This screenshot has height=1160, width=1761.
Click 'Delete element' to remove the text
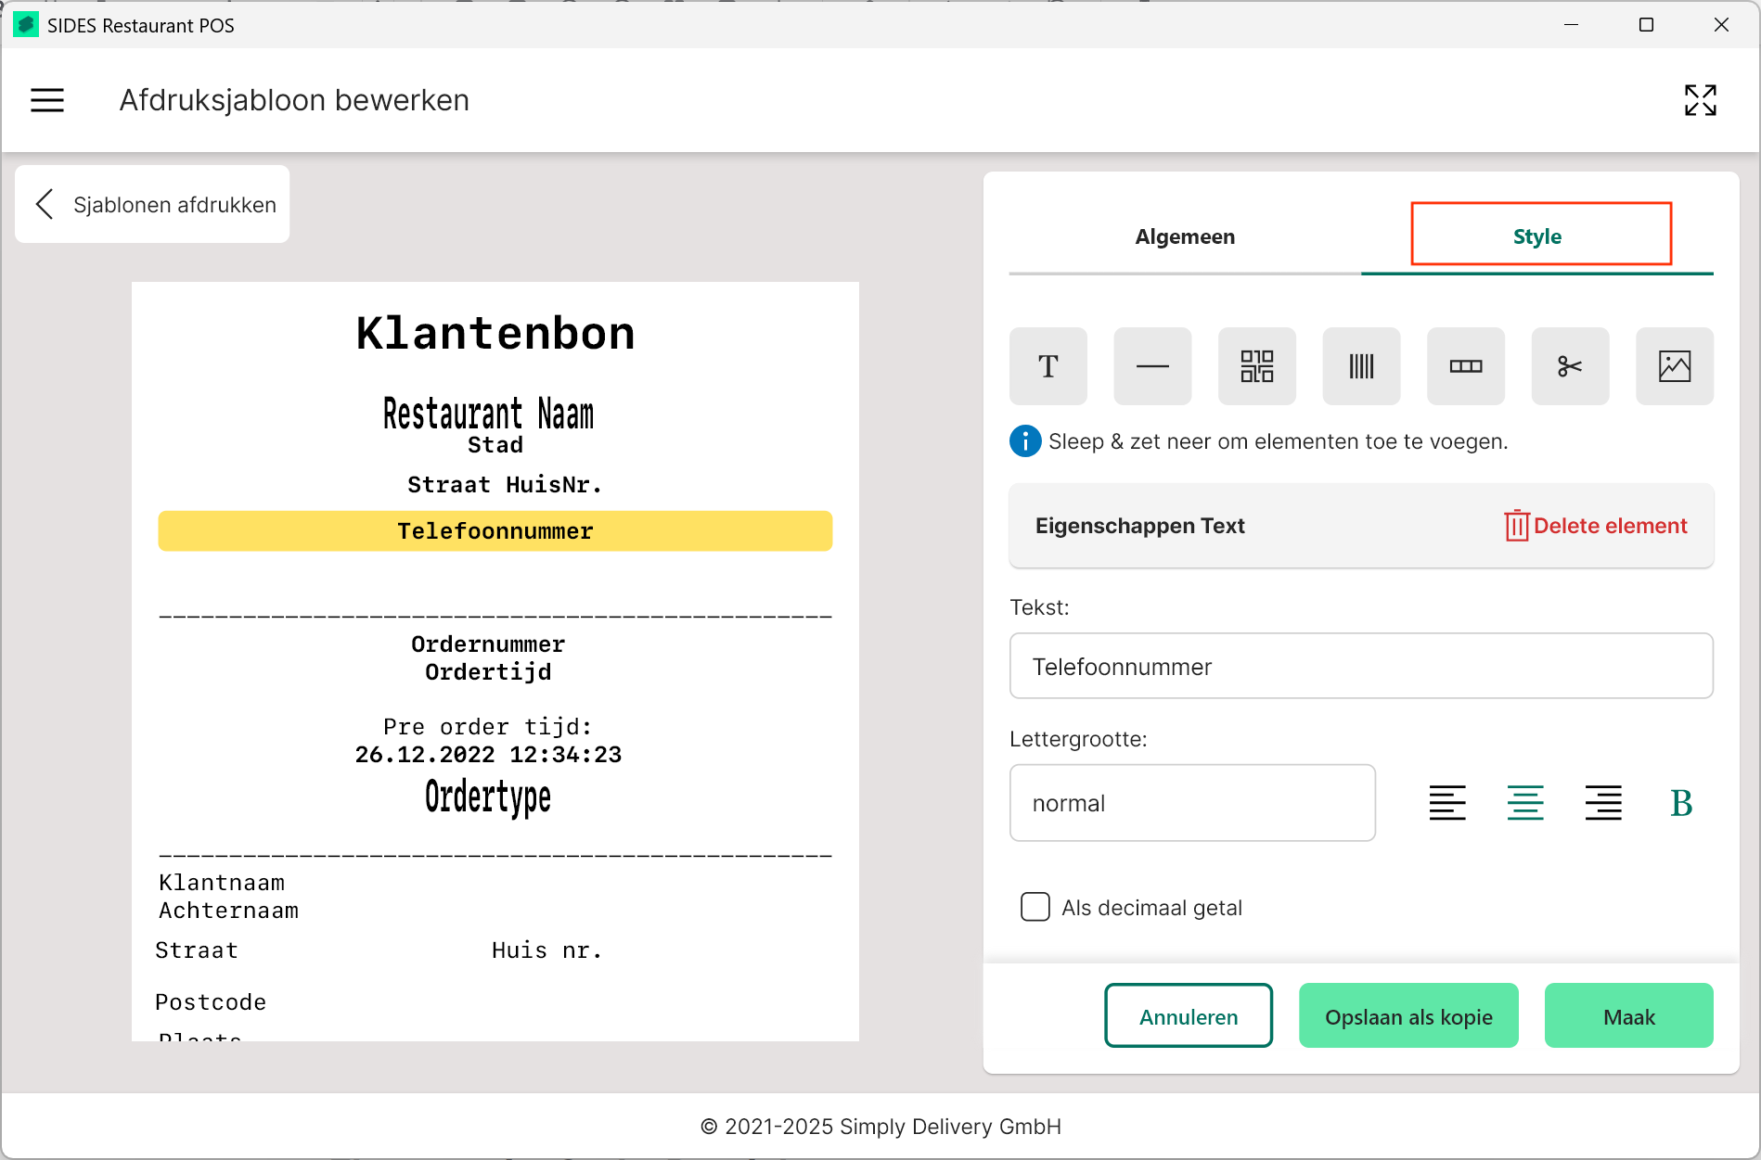(x=1596, y=526)
